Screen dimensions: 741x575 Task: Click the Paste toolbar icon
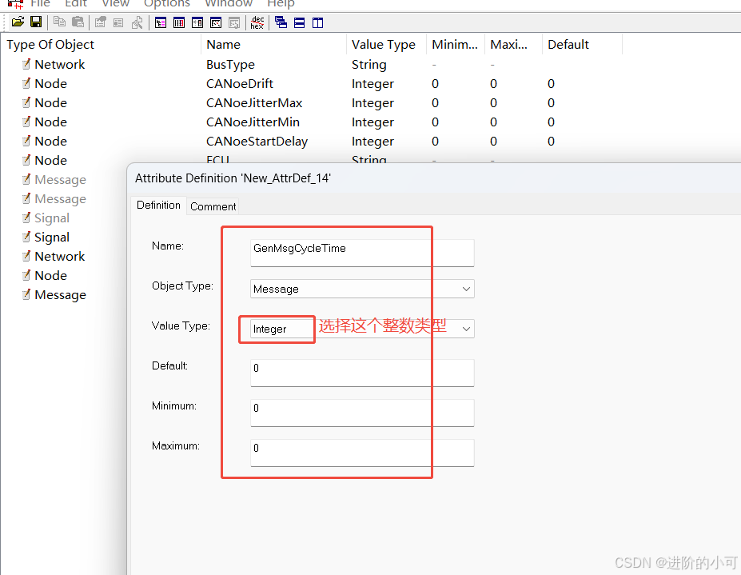click(x=78, y=22)
